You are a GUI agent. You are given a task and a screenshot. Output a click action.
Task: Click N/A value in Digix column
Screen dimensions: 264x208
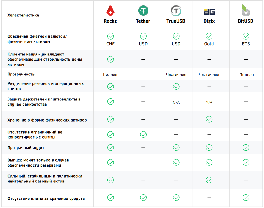(x=209, y=102)
